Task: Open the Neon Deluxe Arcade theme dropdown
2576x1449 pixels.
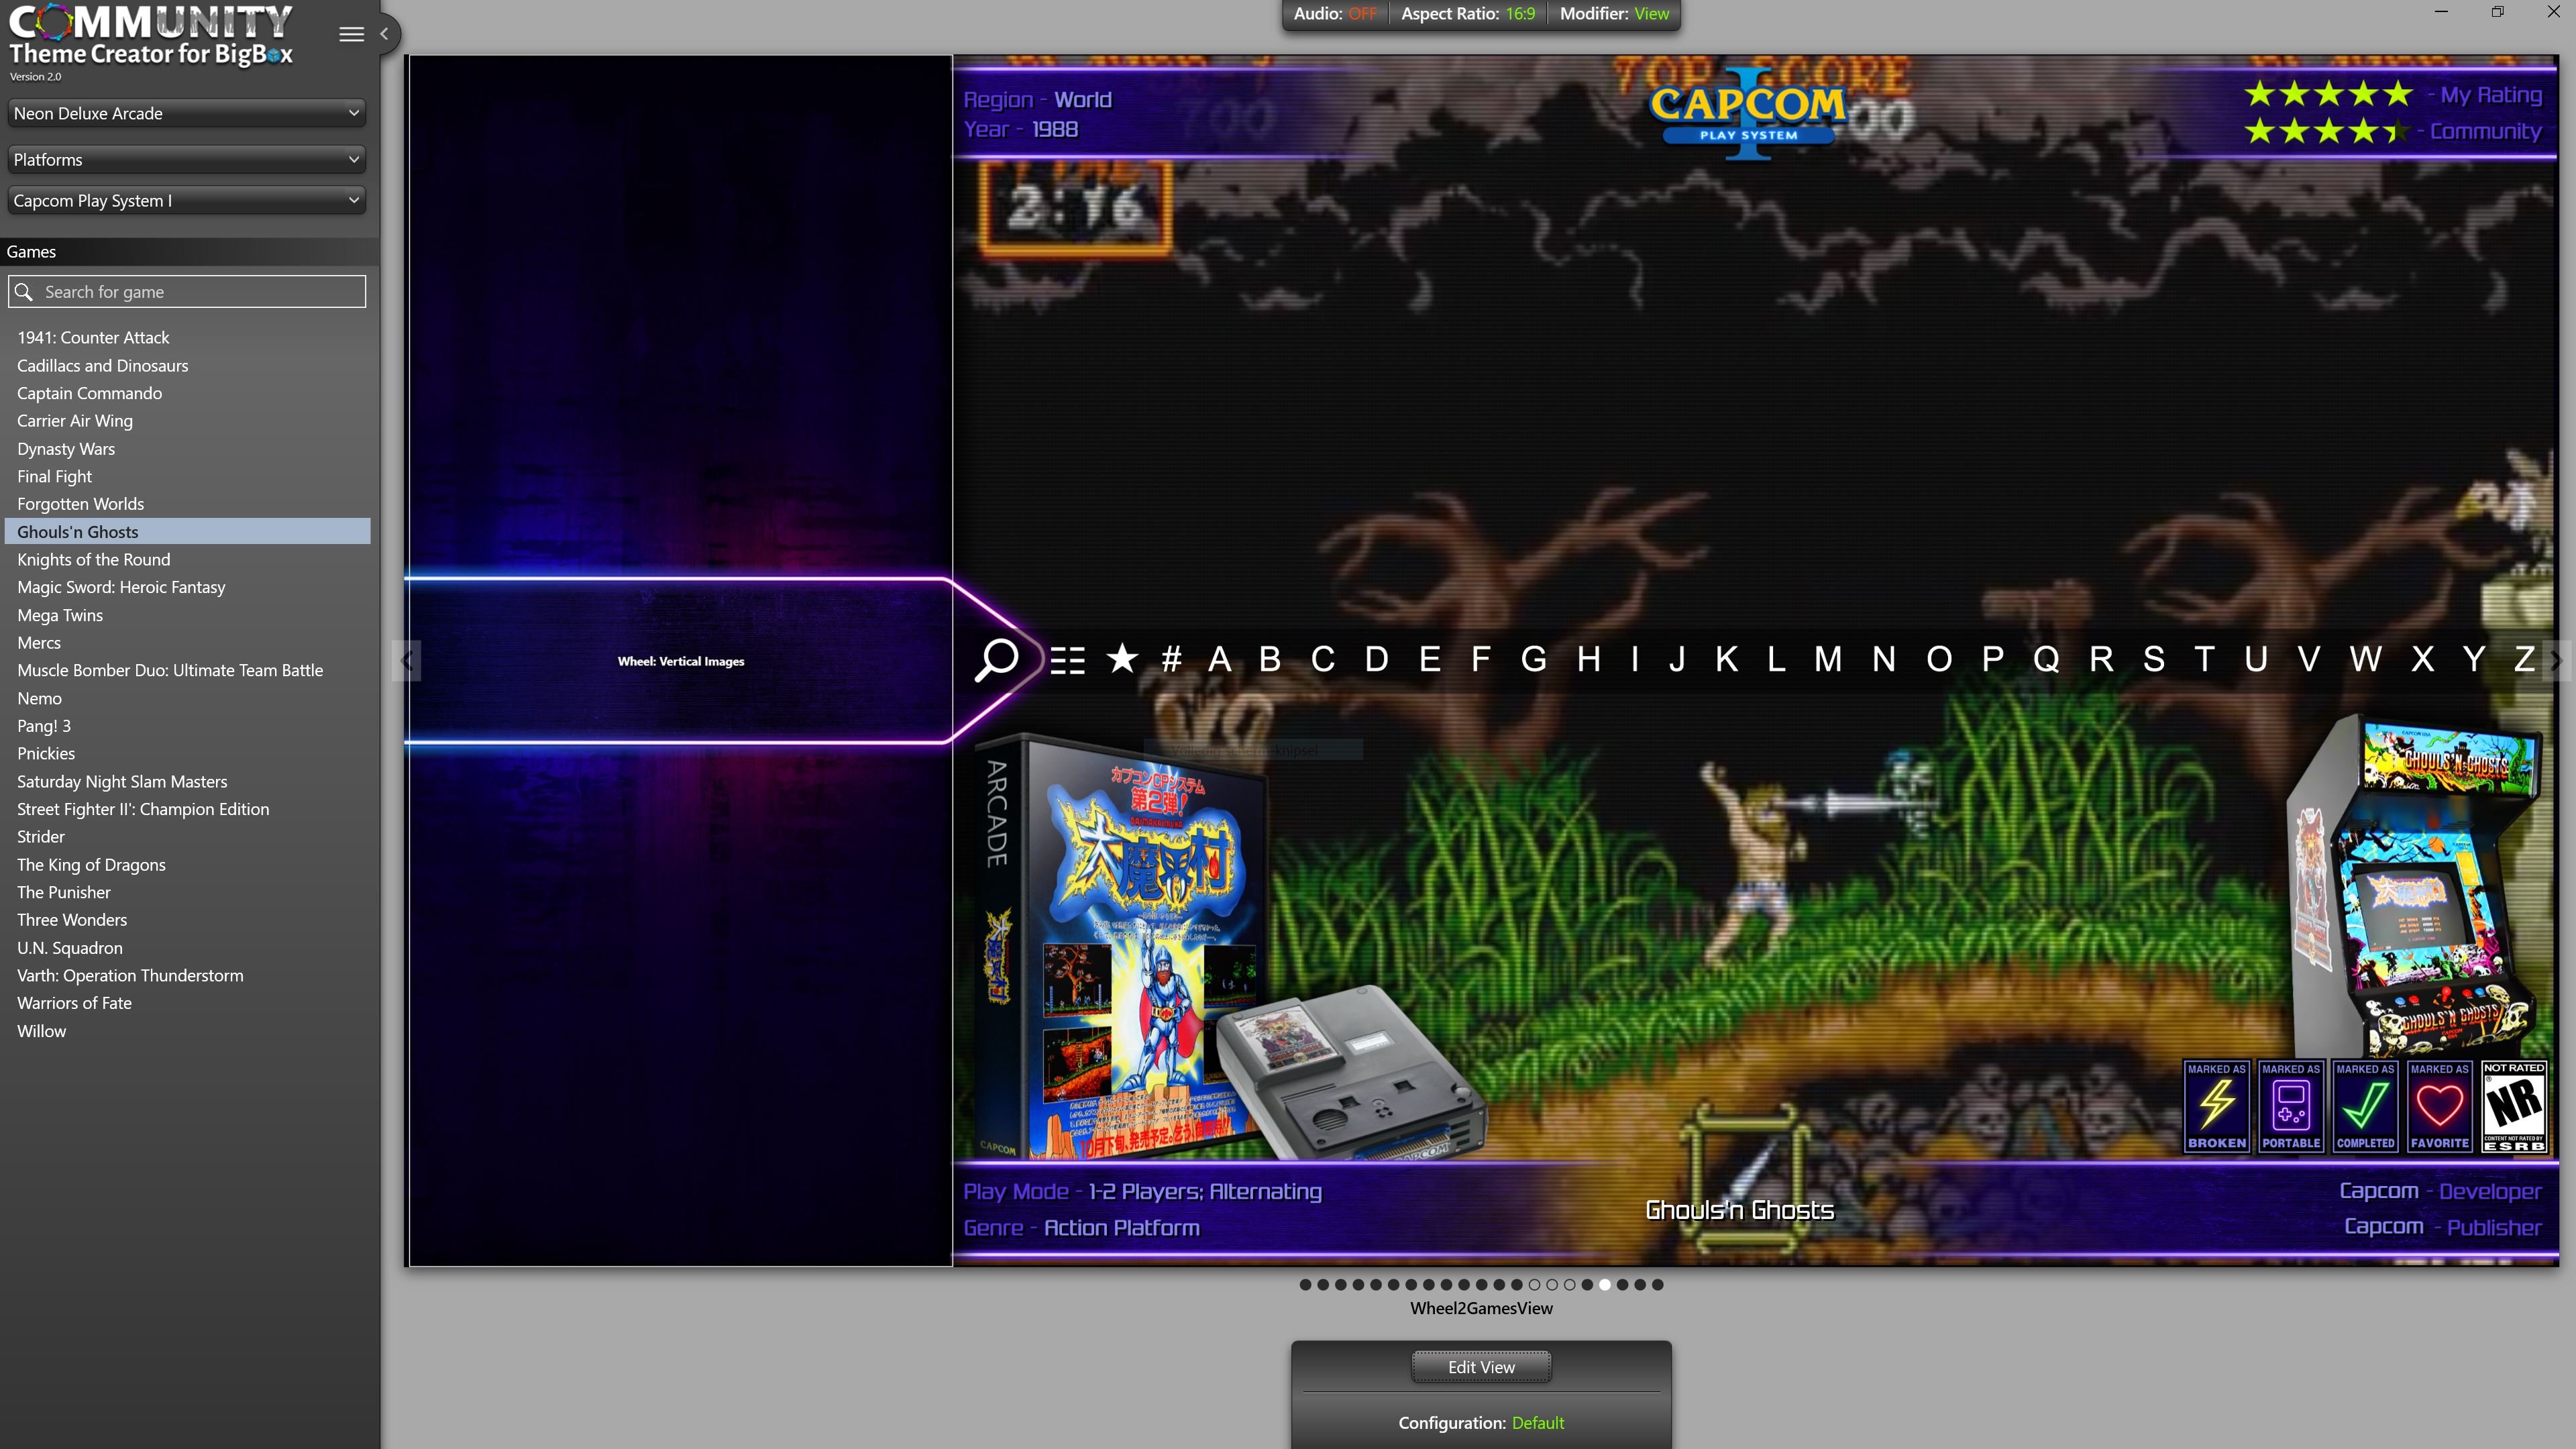Action: pos(187,113)
